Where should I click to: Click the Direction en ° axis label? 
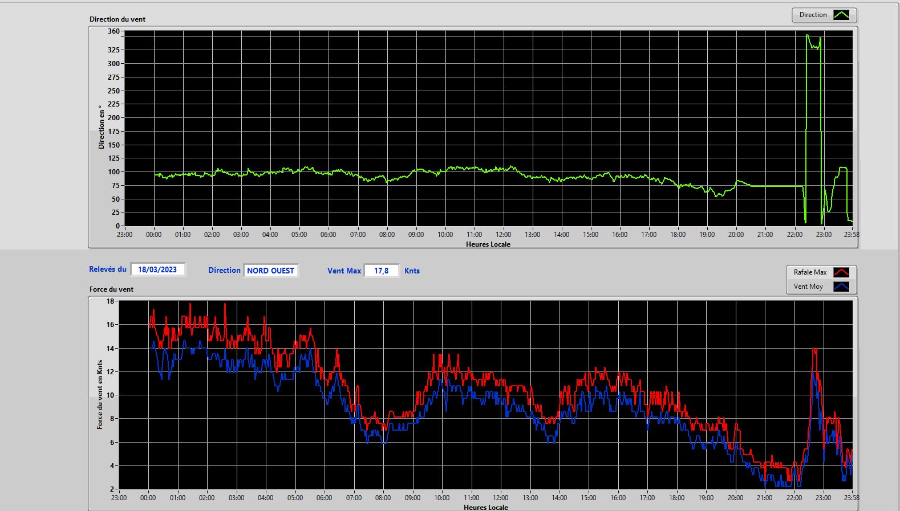102,127
